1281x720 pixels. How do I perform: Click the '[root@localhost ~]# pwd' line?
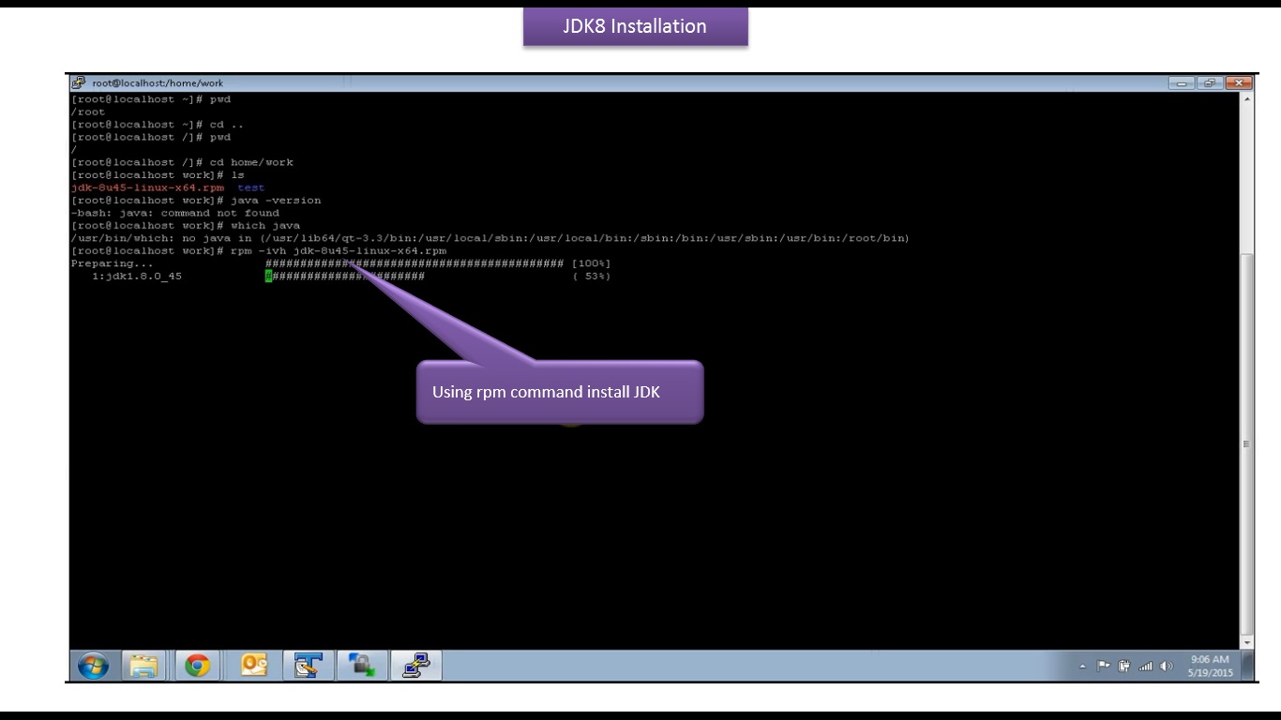[x=151, y=99]
